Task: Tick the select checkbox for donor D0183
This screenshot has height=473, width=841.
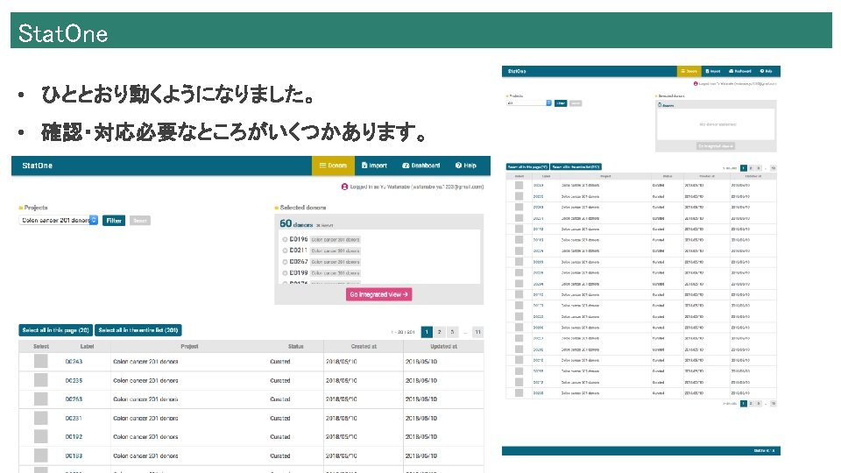Action: (x=41, y=455)
